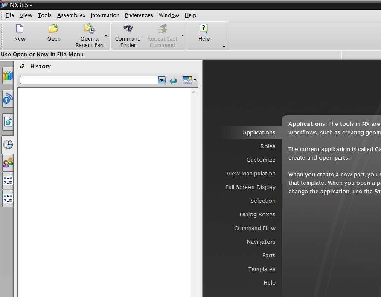Select the Customize welcome topic
Viewport: 381px width, 297px height.
tap(261, 160)
